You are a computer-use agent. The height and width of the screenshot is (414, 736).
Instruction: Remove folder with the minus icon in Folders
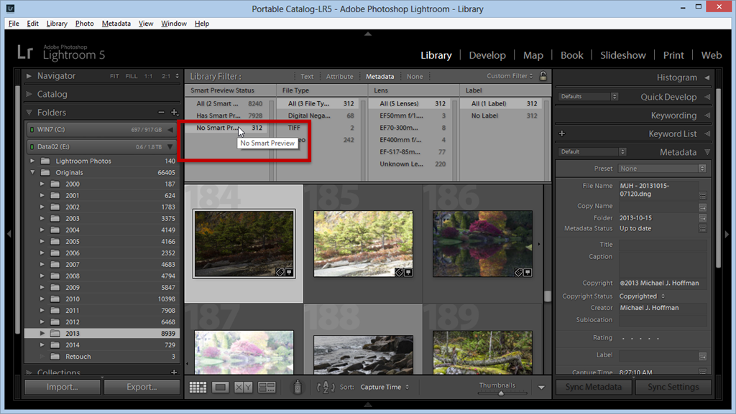(x=162, y=113)
